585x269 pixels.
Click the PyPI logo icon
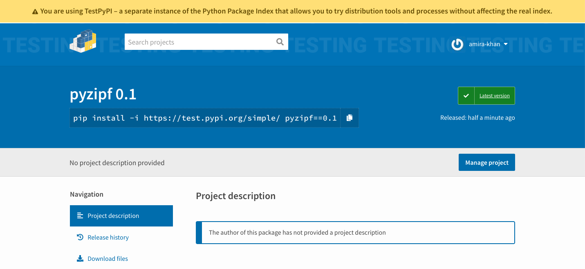[x=83, y=41]
